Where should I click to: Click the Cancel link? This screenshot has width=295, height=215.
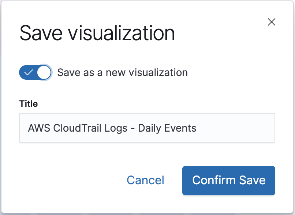click(x=145, y=180)
